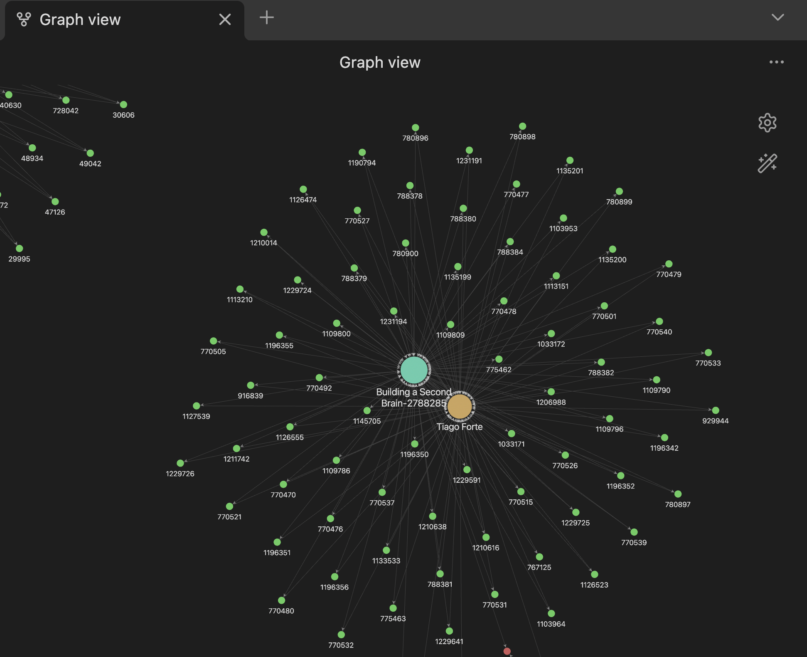Select node 1196355
Viewport: 807px width, 657px height.
pyautogui.click(x=279, y=335)
